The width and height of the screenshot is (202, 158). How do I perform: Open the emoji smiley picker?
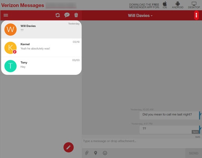pos(105,153)
